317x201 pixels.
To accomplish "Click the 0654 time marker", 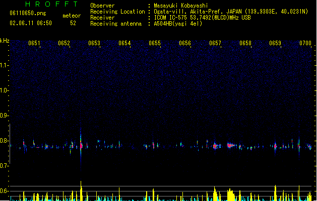I will [124, 43].
